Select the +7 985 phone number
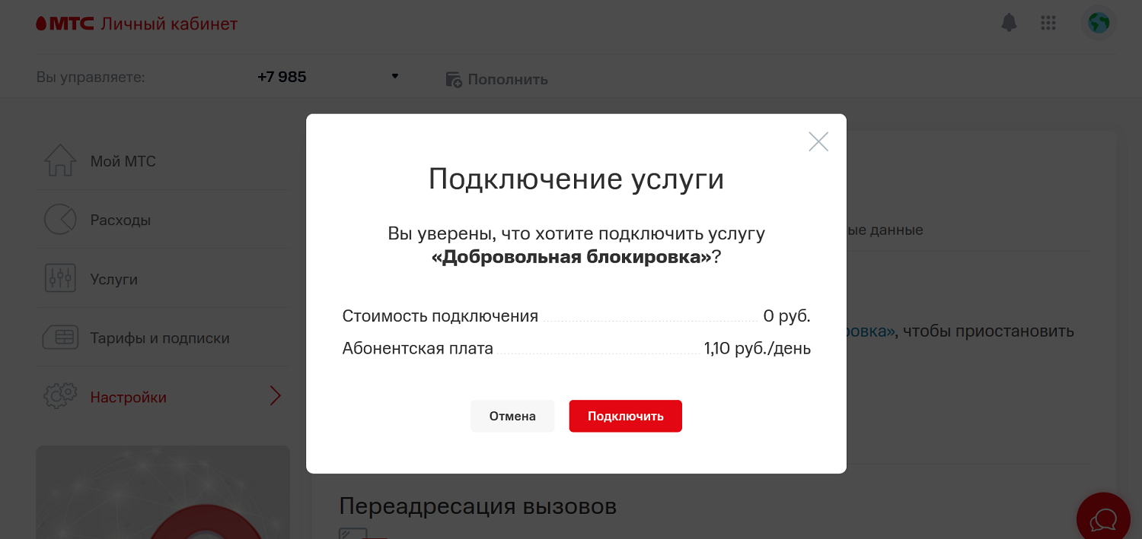Screen dimensions: 1142x539 tap(282, 77)
